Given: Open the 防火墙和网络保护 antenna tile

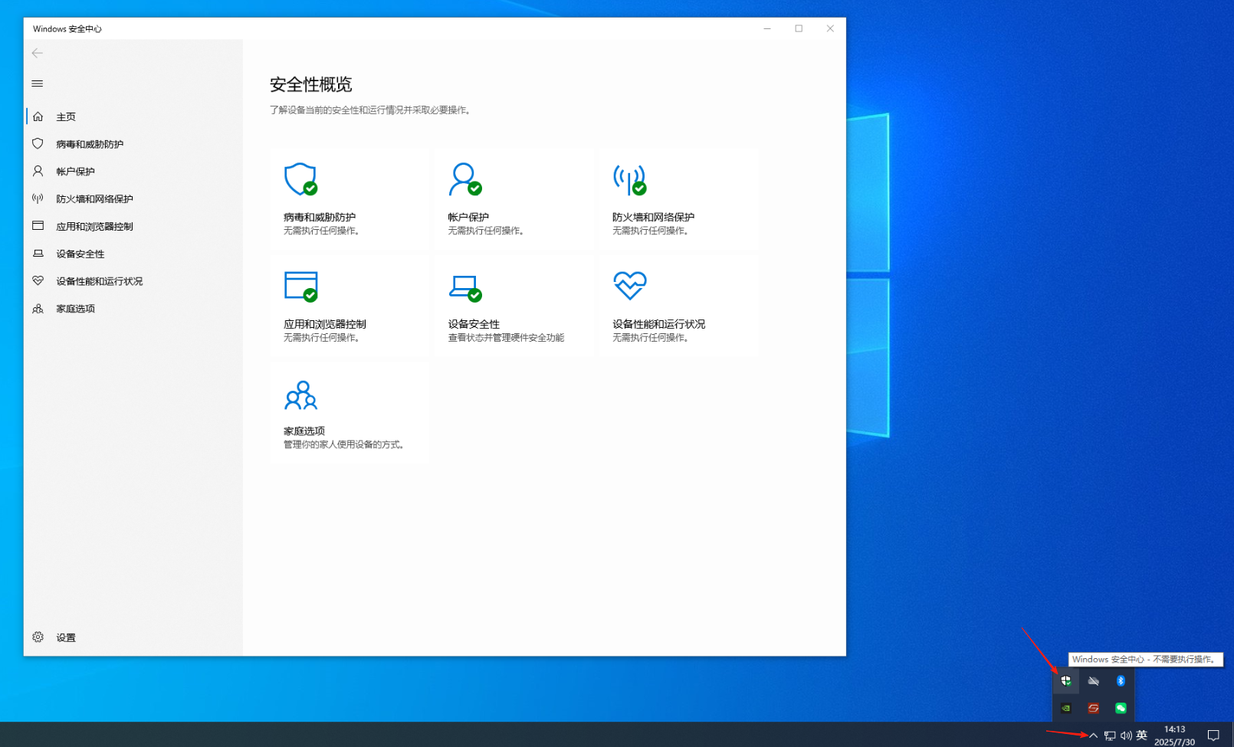Looking at the screenshot, I should pyautogui.click(x=678, y=199).
